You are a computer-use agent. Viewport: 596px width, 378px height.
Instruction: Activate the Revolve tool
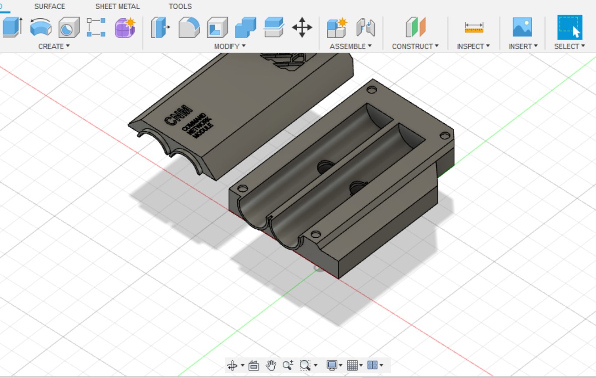click(x=41, y=28)
